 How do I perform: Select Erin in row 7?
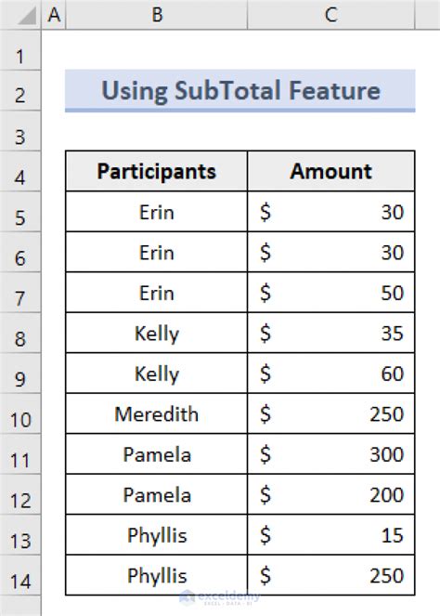click(x=157, y=293)
